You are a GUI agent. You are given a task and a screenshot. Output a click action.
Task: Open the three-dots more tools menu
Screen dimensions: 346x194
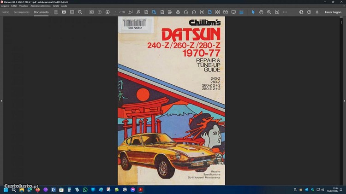pos(285,12)
